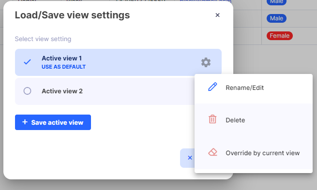The image size is (317, 190).
Task: Choose Delete from the context menu
Action: (254, 120)
